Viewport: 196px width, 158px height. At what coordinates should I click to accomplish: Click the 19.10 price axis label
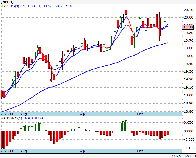[189, 87]
